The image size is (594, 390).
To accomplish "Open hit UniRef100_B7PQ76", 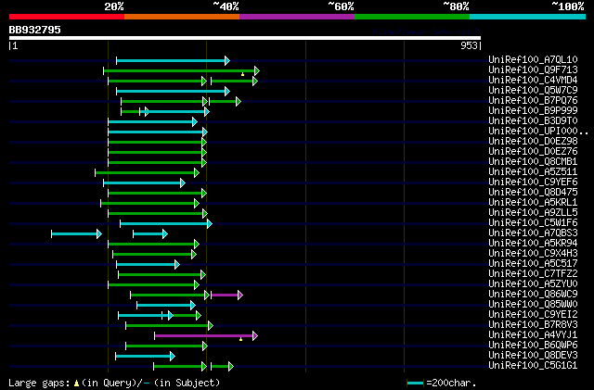I will coord(533,100).
